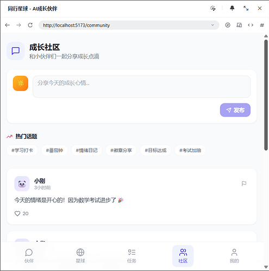Select the #目标达成 topic tag
The width and height of the screenshot is (269, 271).
point(155,150)
